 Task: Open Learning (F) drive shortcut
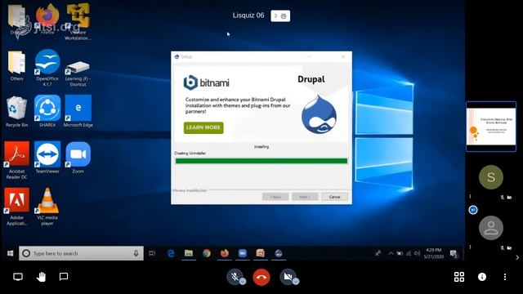[x=78, y=73]
